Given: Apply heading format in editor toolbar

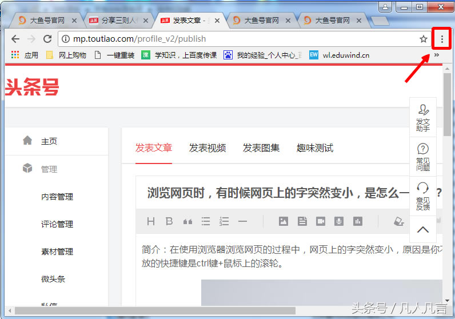Looking at the screenshot, I should coord(151,221).
